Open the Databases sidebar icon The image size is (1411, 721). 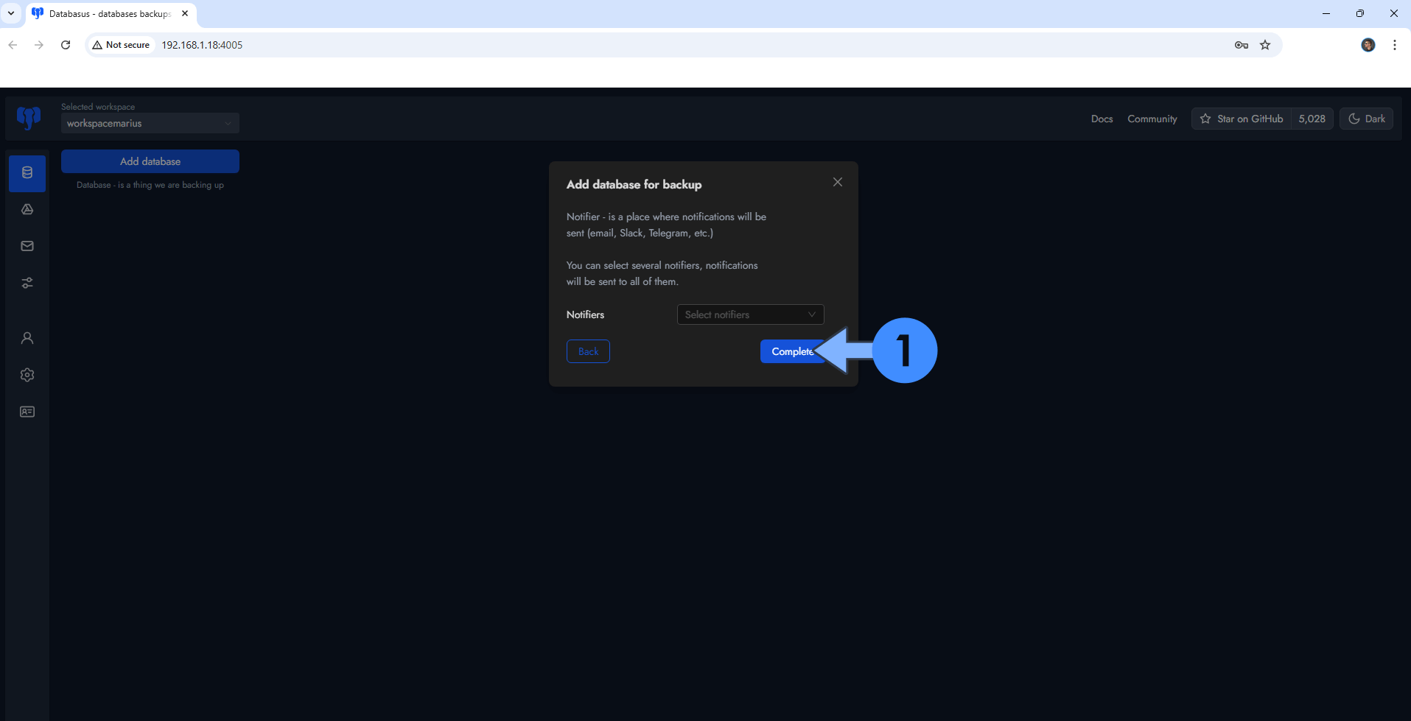pos(27,173)
